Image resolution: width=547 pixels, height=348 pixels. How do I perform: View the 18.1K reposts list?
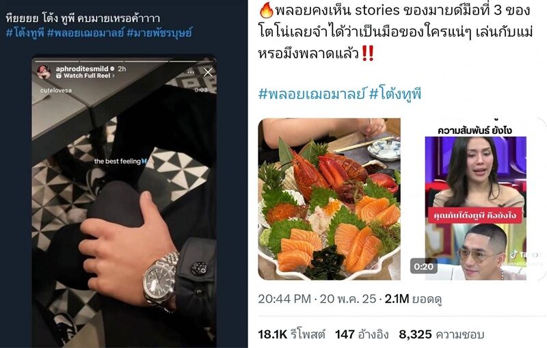coord(292,335)
